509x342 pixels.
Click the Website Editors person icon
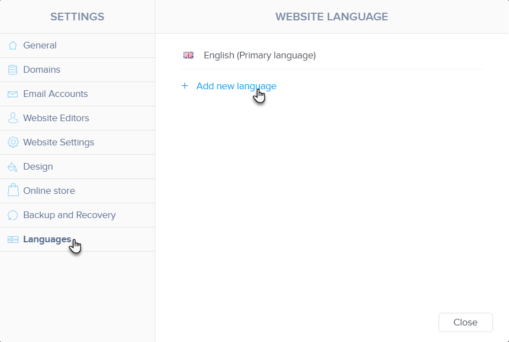coord(13,118)
